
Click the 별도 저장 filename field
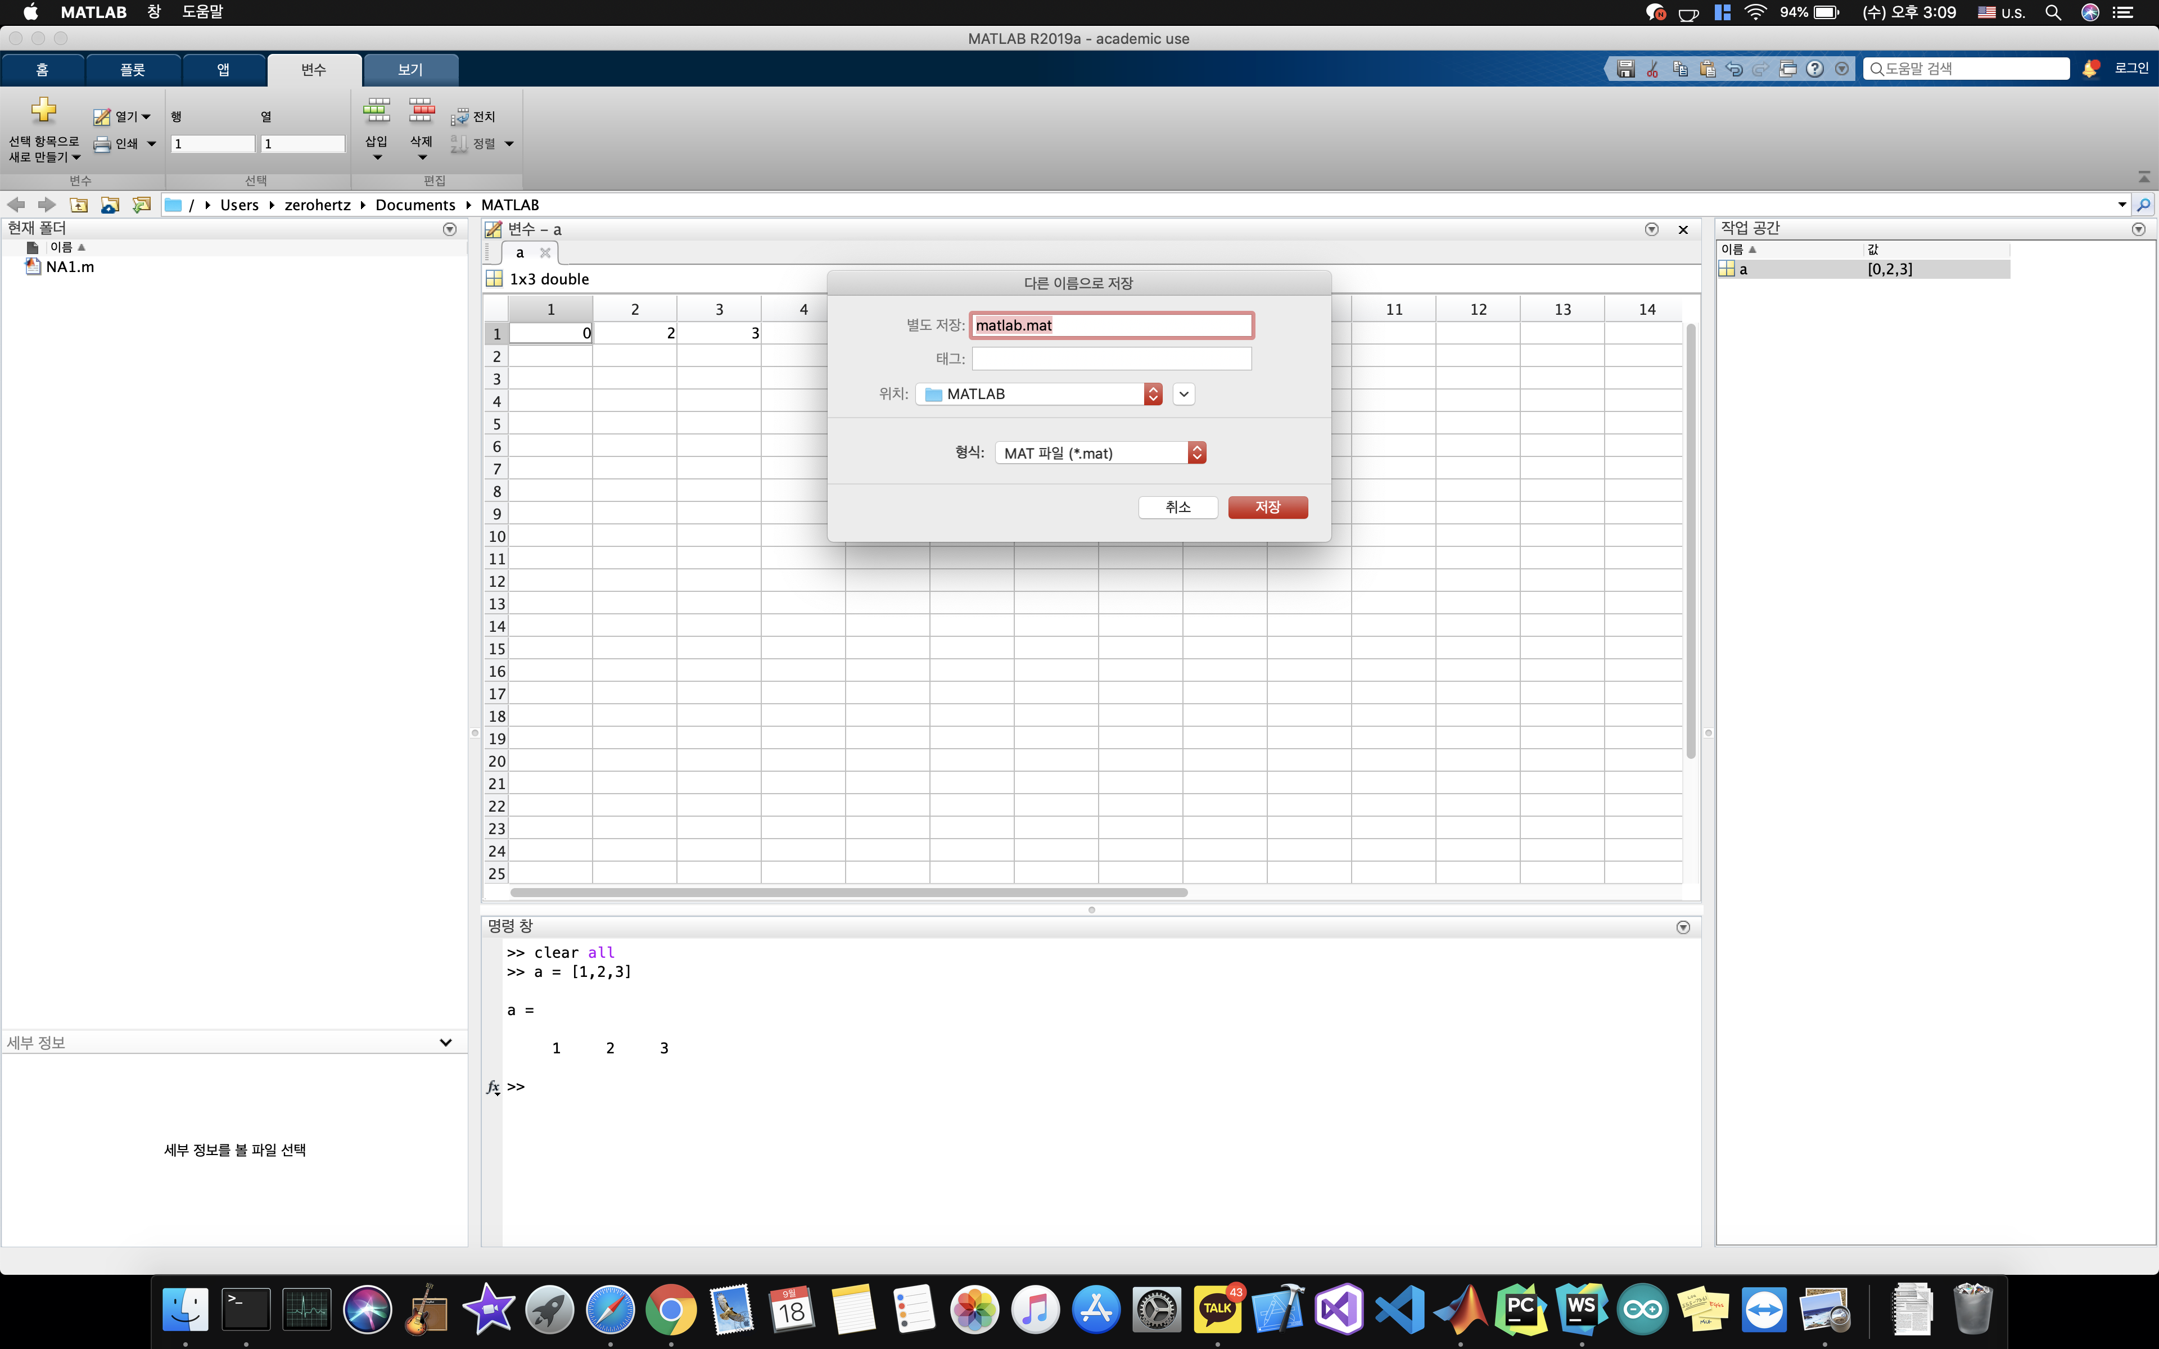tap(1112, 325)
